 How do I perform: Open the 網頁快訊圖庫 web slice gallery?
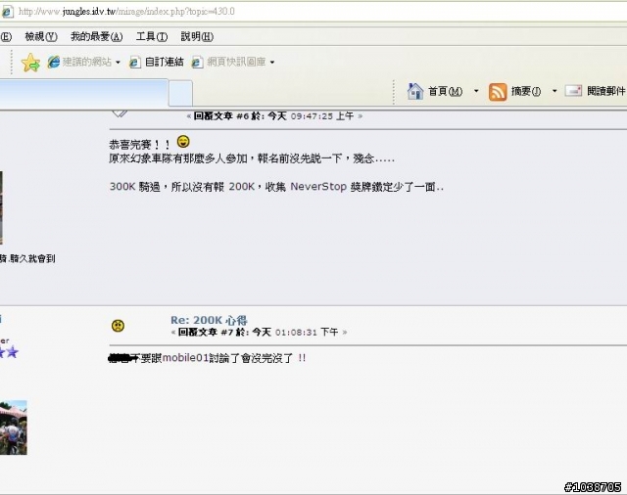click(x=228, y=62)
